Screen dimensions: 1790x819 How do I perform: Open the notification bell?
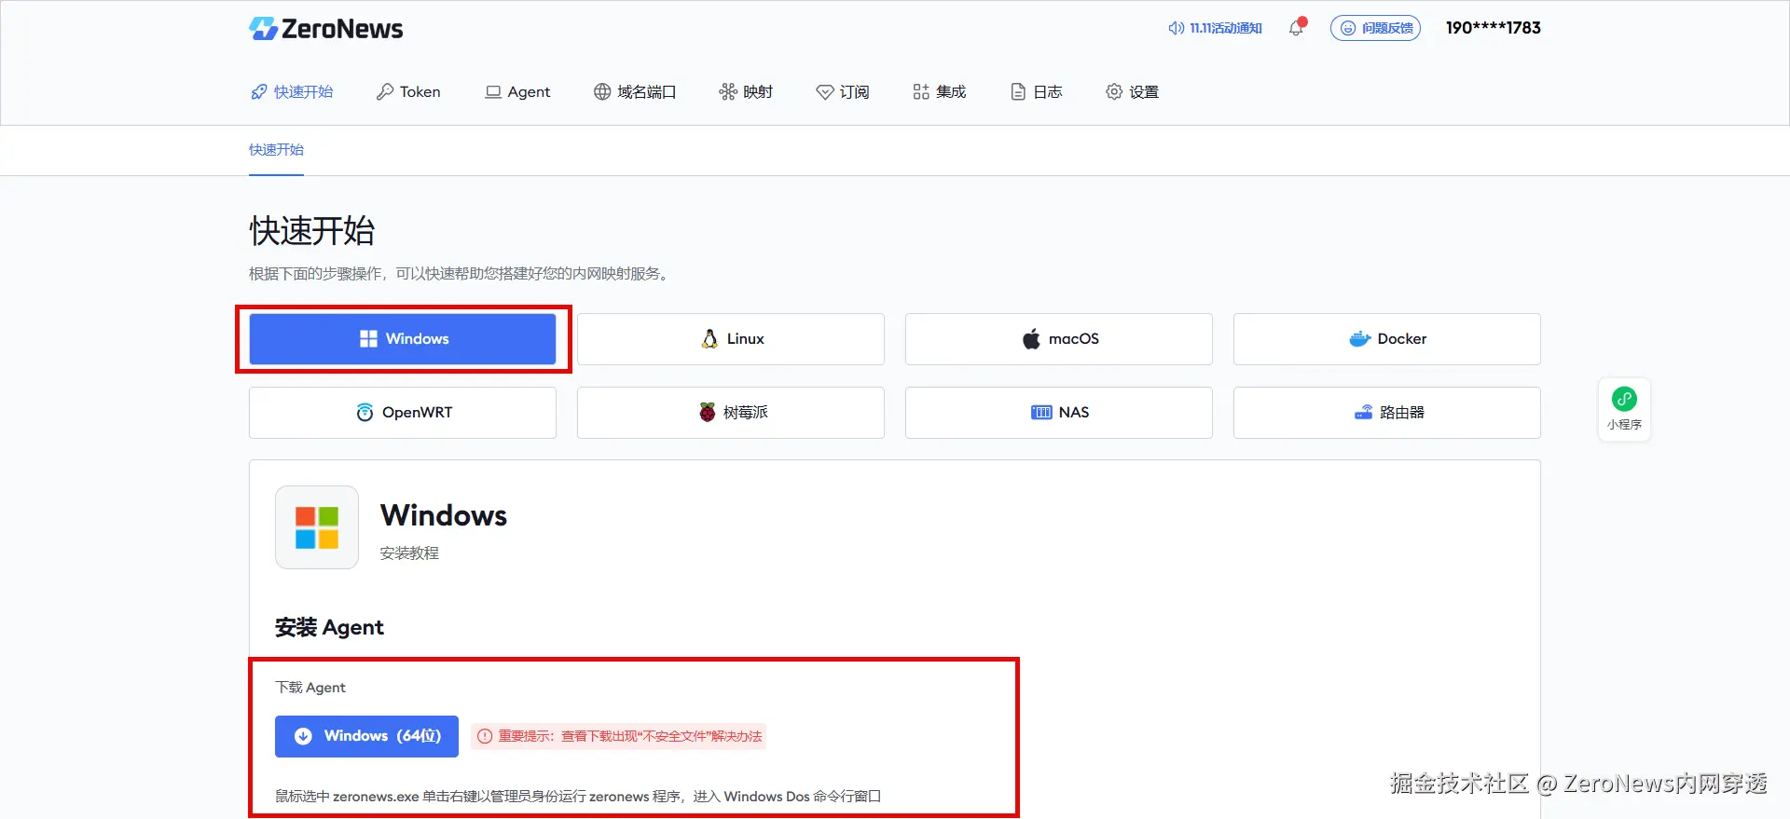pos(1297,27)
